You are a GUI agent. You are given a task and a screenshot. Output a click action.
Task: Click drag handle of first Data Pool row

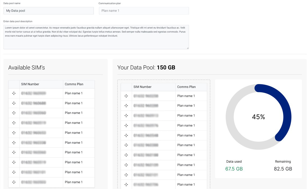126,96
